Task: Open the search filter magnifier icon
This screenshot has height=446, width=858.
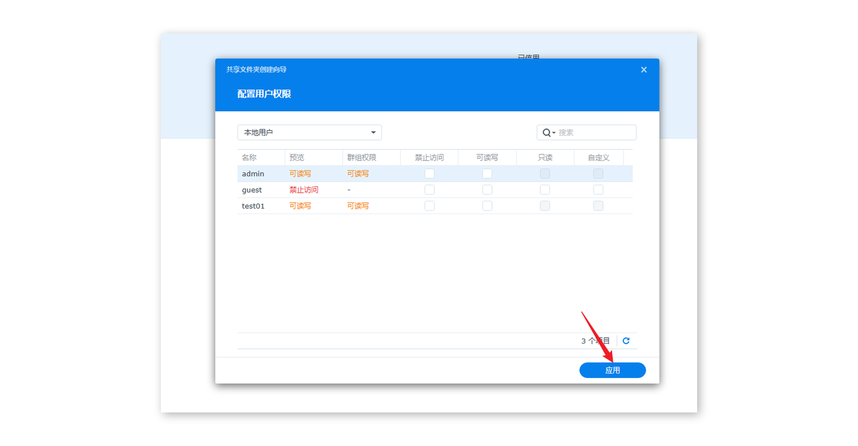Action: (548, 132)
